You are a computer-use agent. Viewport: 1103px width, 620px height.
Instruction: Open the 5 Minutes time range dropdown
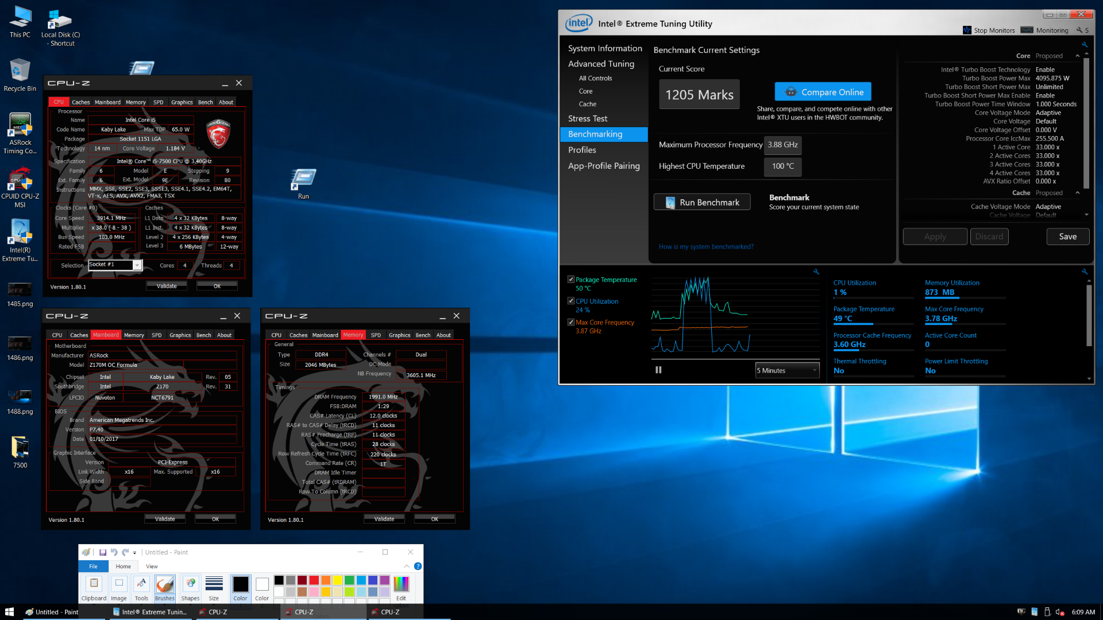[787, 370]
